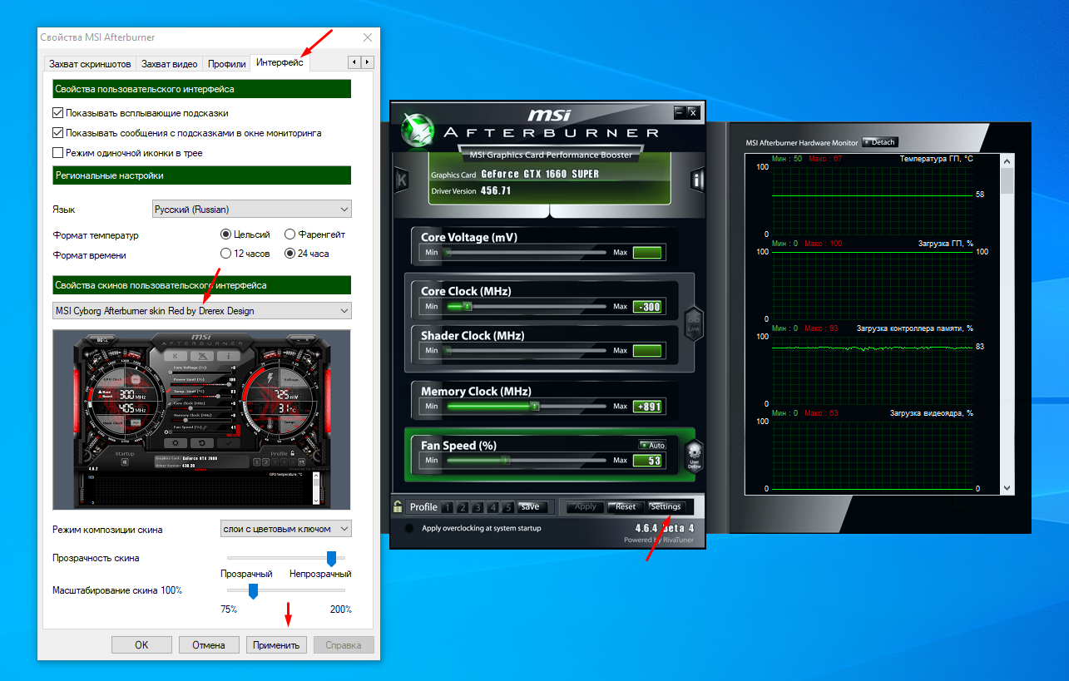This screenshot has height=681, width=1069.
Task: Toggle the fan speed Auto button
Action: [x=652, y=445]
